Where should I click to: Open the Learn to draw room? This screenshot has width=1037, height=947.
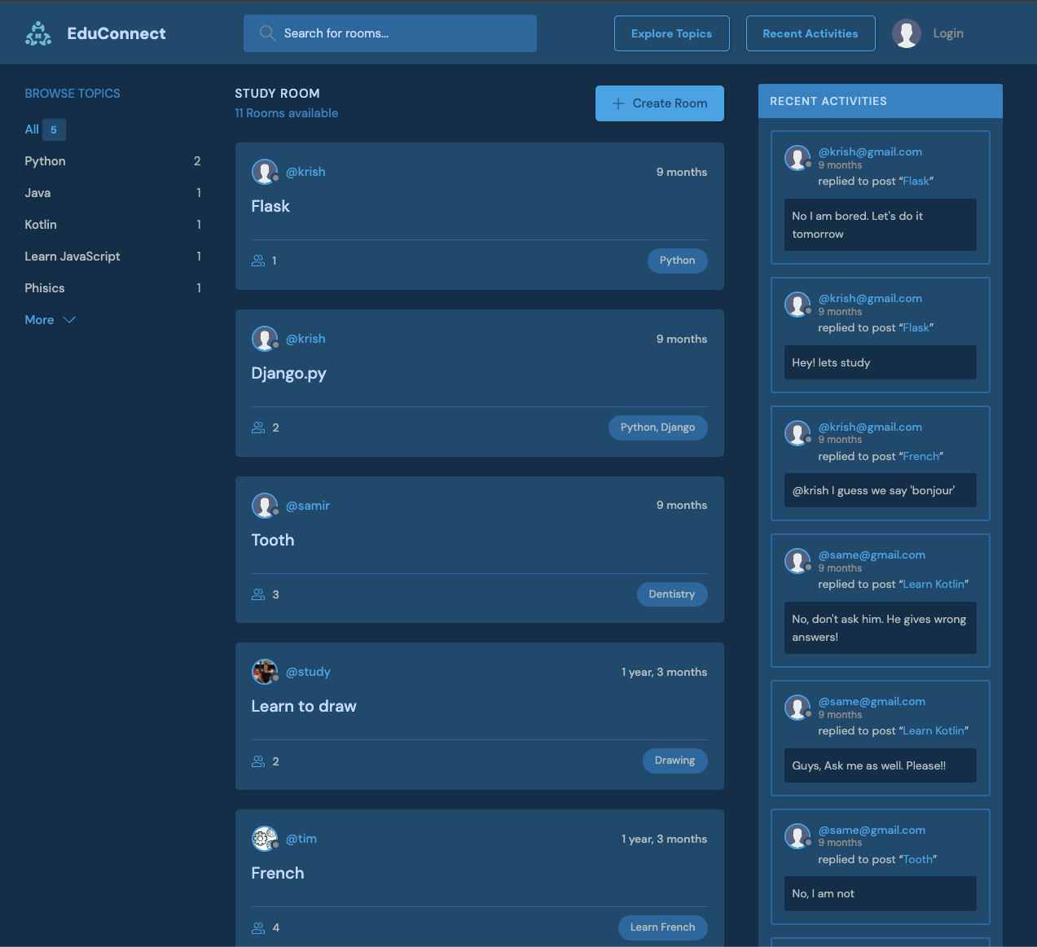[304, 707]
